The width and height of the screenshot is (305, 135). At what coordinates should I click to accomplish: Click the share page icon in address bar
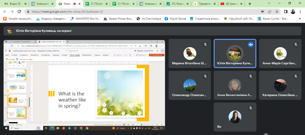[270, 12]
